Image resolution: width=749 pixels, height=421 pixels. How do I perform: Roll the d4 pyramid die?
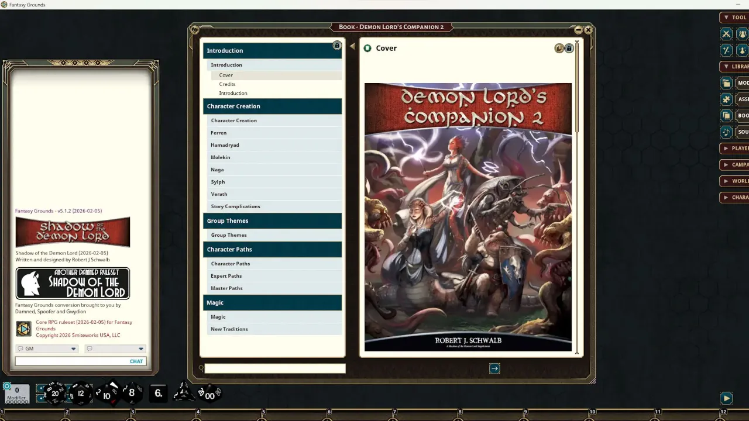[184, 392]
